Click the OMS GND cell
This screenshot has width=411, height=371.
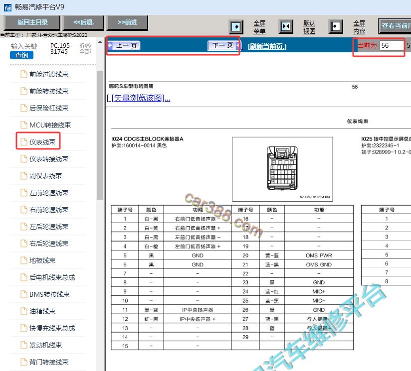[319, 264]
